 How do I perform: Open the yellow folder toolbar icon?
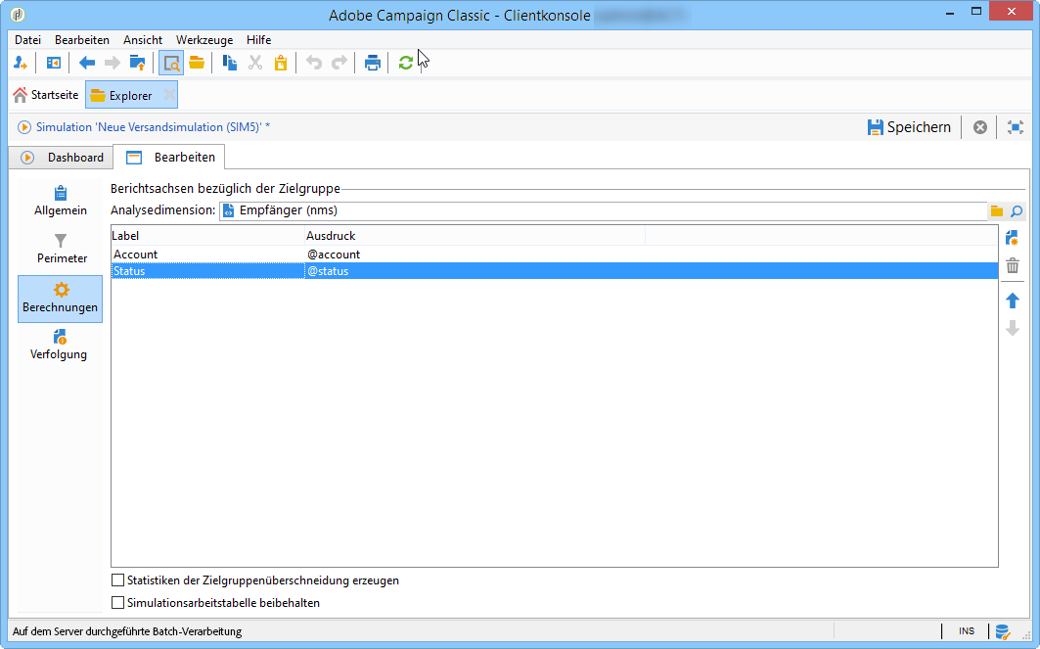[197, 63]
